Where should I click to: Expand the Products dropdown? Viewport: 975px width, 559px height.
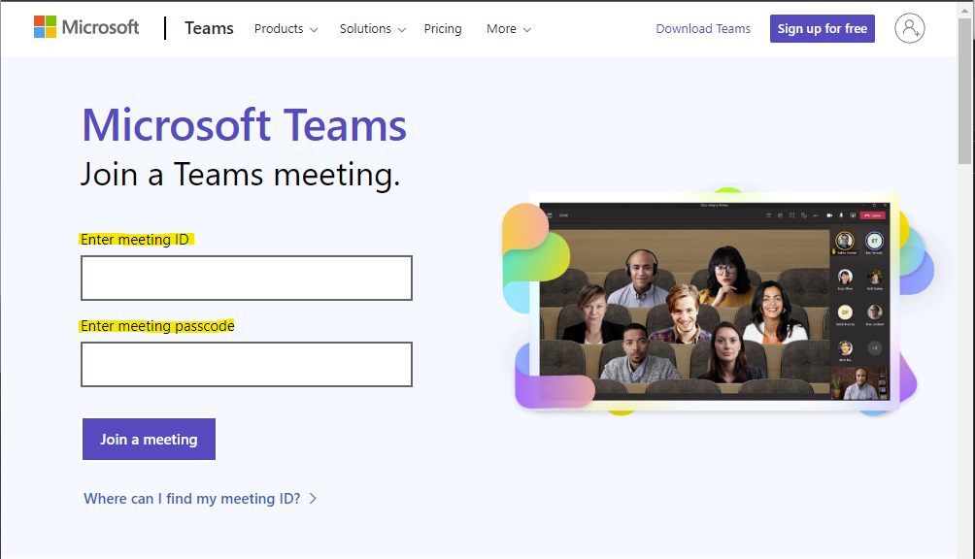click(x=286, y=29)
